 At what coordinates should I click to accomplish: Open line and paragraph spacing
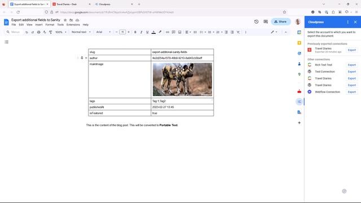(195, 32)
